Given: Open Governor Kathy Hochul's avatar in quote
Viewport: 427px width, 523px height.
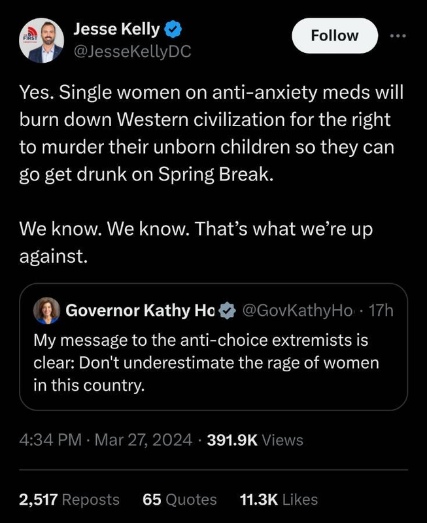Looking at the screenshot, I should (x=46, y=311).
